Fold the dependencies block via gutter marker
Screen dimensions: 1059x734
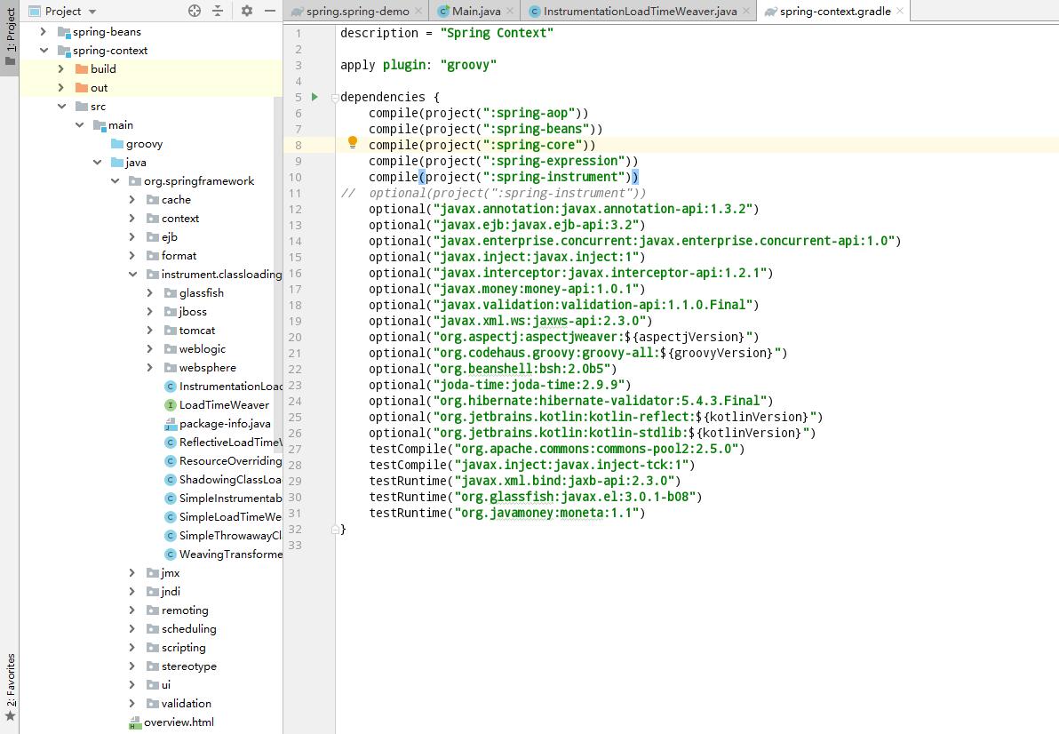(335, 98)
